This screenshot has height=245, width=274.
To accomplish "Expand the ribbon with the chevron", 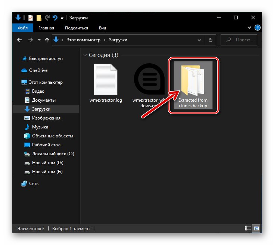I will pos(249,28).
